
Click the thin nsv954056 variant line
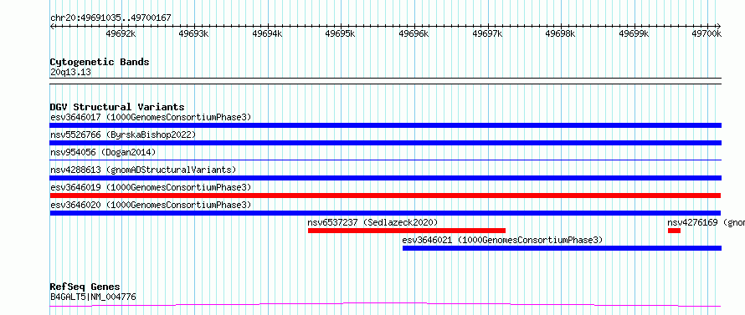click(385, 160)
